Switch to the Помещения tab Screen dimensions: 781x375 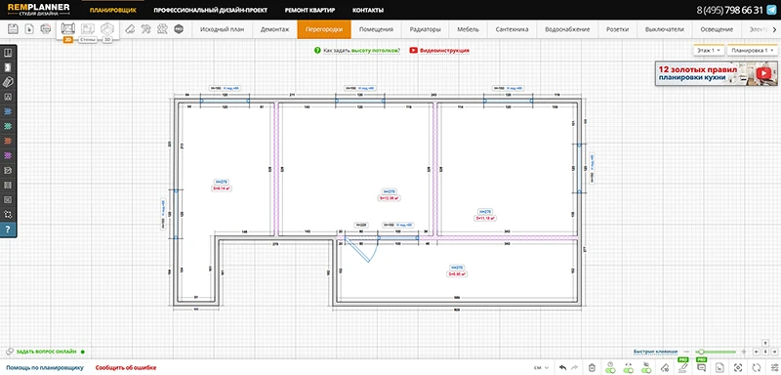(x=376, y=29)
